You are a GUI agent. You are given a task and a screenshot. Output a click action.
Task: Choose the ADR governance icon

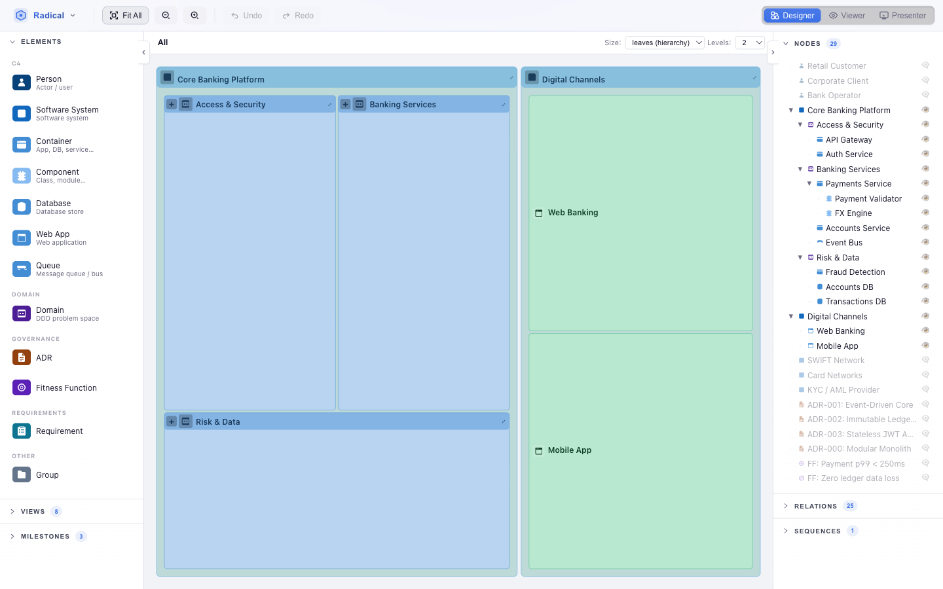click(22, 357)
